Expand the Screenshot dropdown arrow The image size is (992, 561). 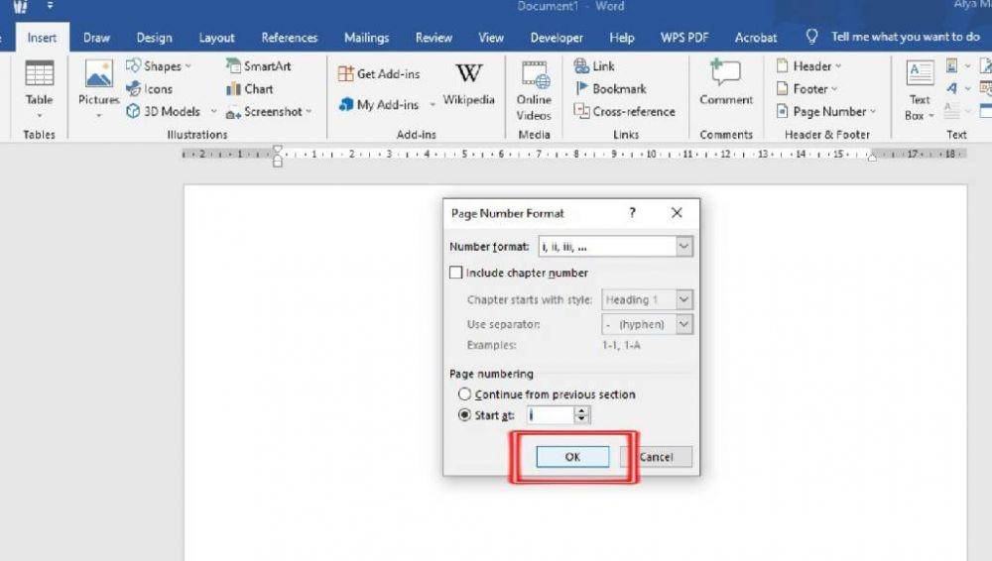[x=309, y=112]
